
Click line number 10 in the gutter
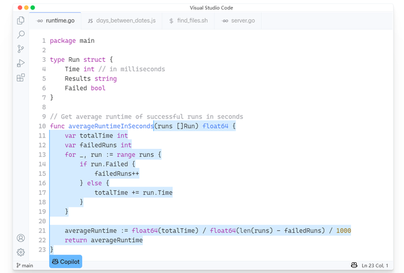coord(42,126)
